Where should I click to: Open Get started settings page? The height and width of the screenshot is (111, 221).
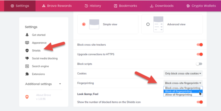pos(39,35)
